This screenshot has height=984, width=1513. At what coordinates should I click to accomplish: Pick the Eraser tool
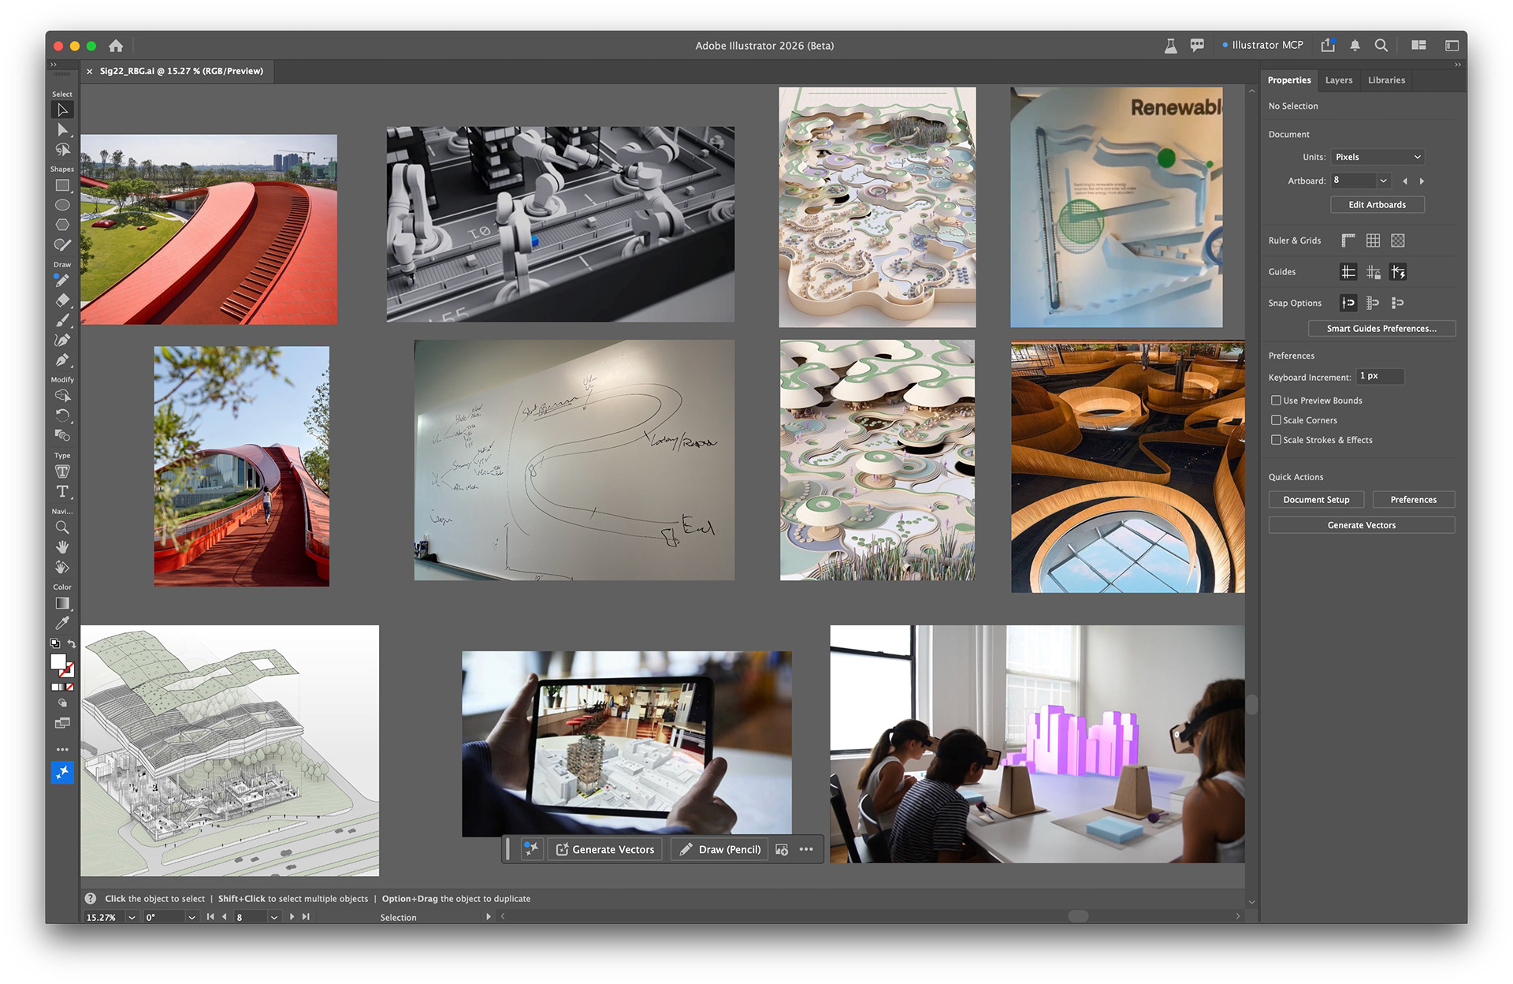click(x=63, y=300)
